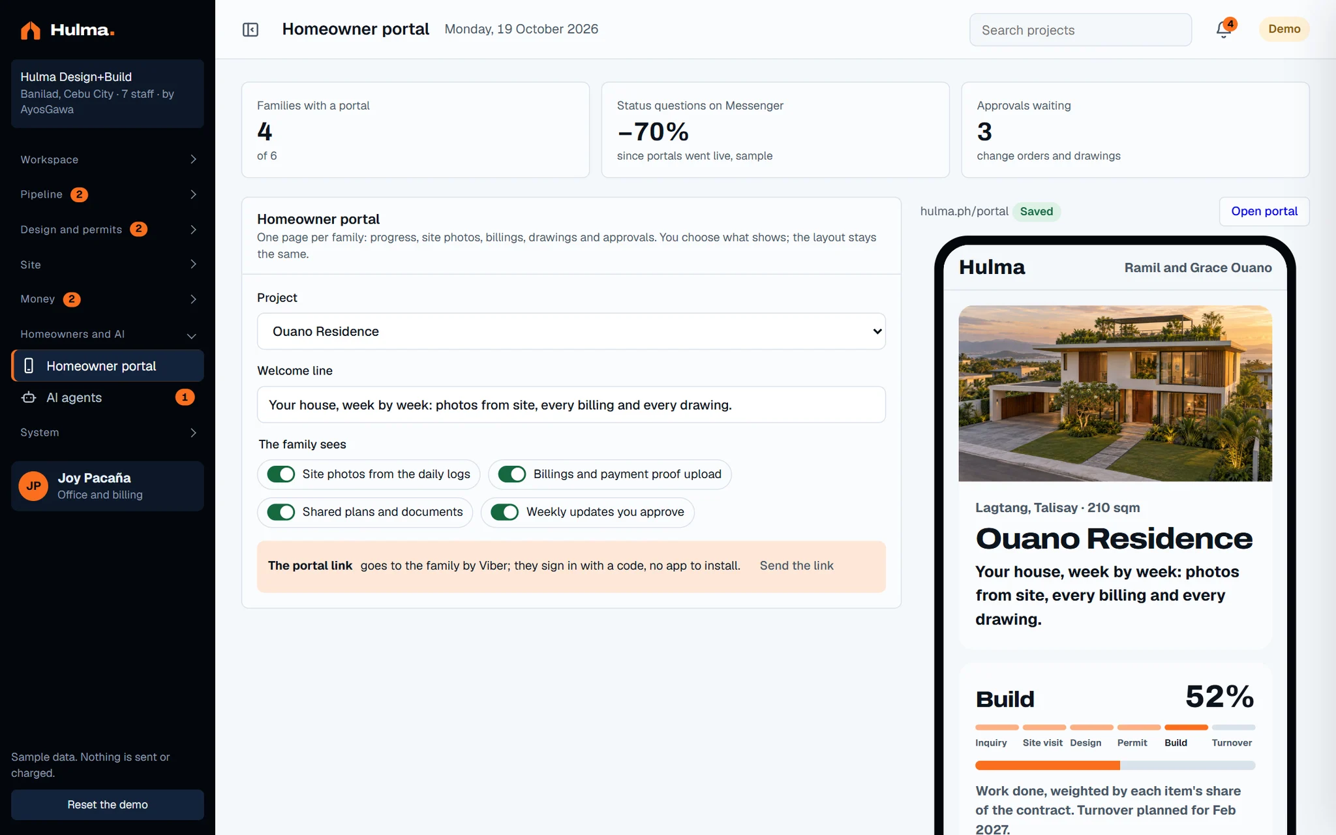Click the Status questions on Messenger card
1336x835 pixels.
[775, 130]
